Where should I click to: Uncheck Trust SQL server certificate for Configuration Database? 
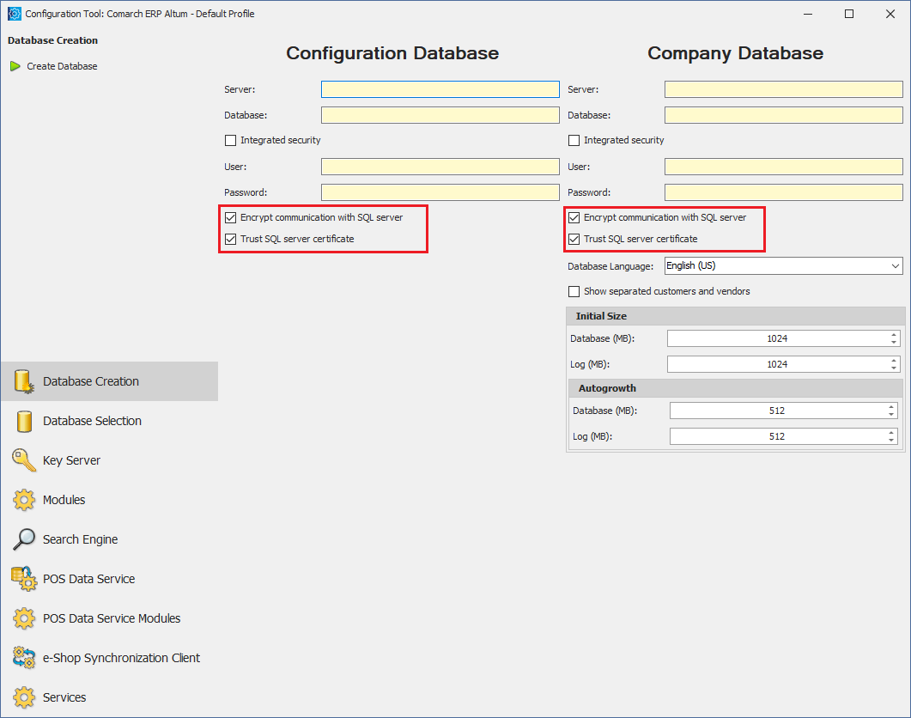click(x=231, y=239)
